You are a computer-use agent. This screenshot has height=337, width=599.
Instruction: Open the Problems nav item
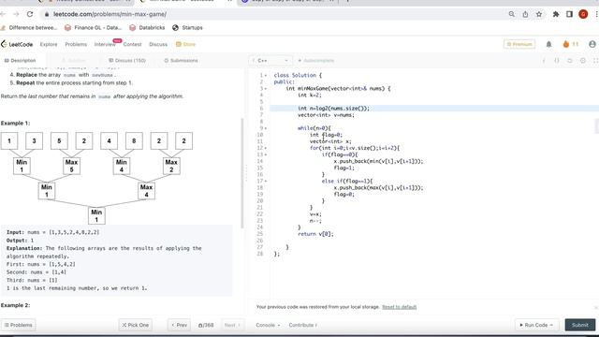pyautogui.click(x=76, y=44)
